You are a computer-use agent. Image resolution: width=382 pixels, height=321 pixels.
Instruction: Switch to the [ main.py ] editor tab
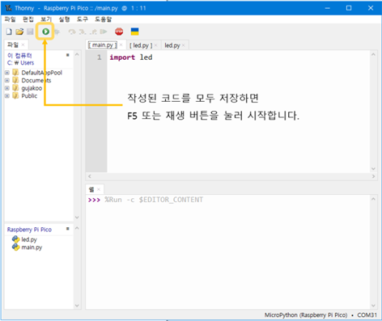[x=103, y=45]
